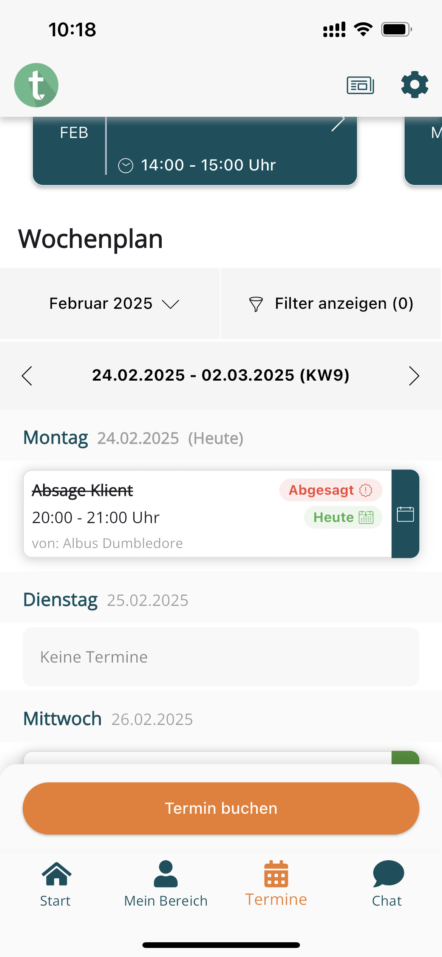
Task: Tap the 14:00 - 15:00 Uhr appointment card
Action: 208,159
